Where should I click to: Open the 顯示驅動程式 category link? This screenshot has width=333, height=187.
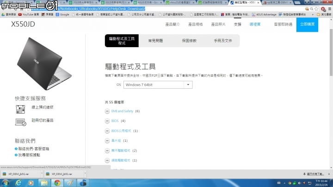pos(121,151)
